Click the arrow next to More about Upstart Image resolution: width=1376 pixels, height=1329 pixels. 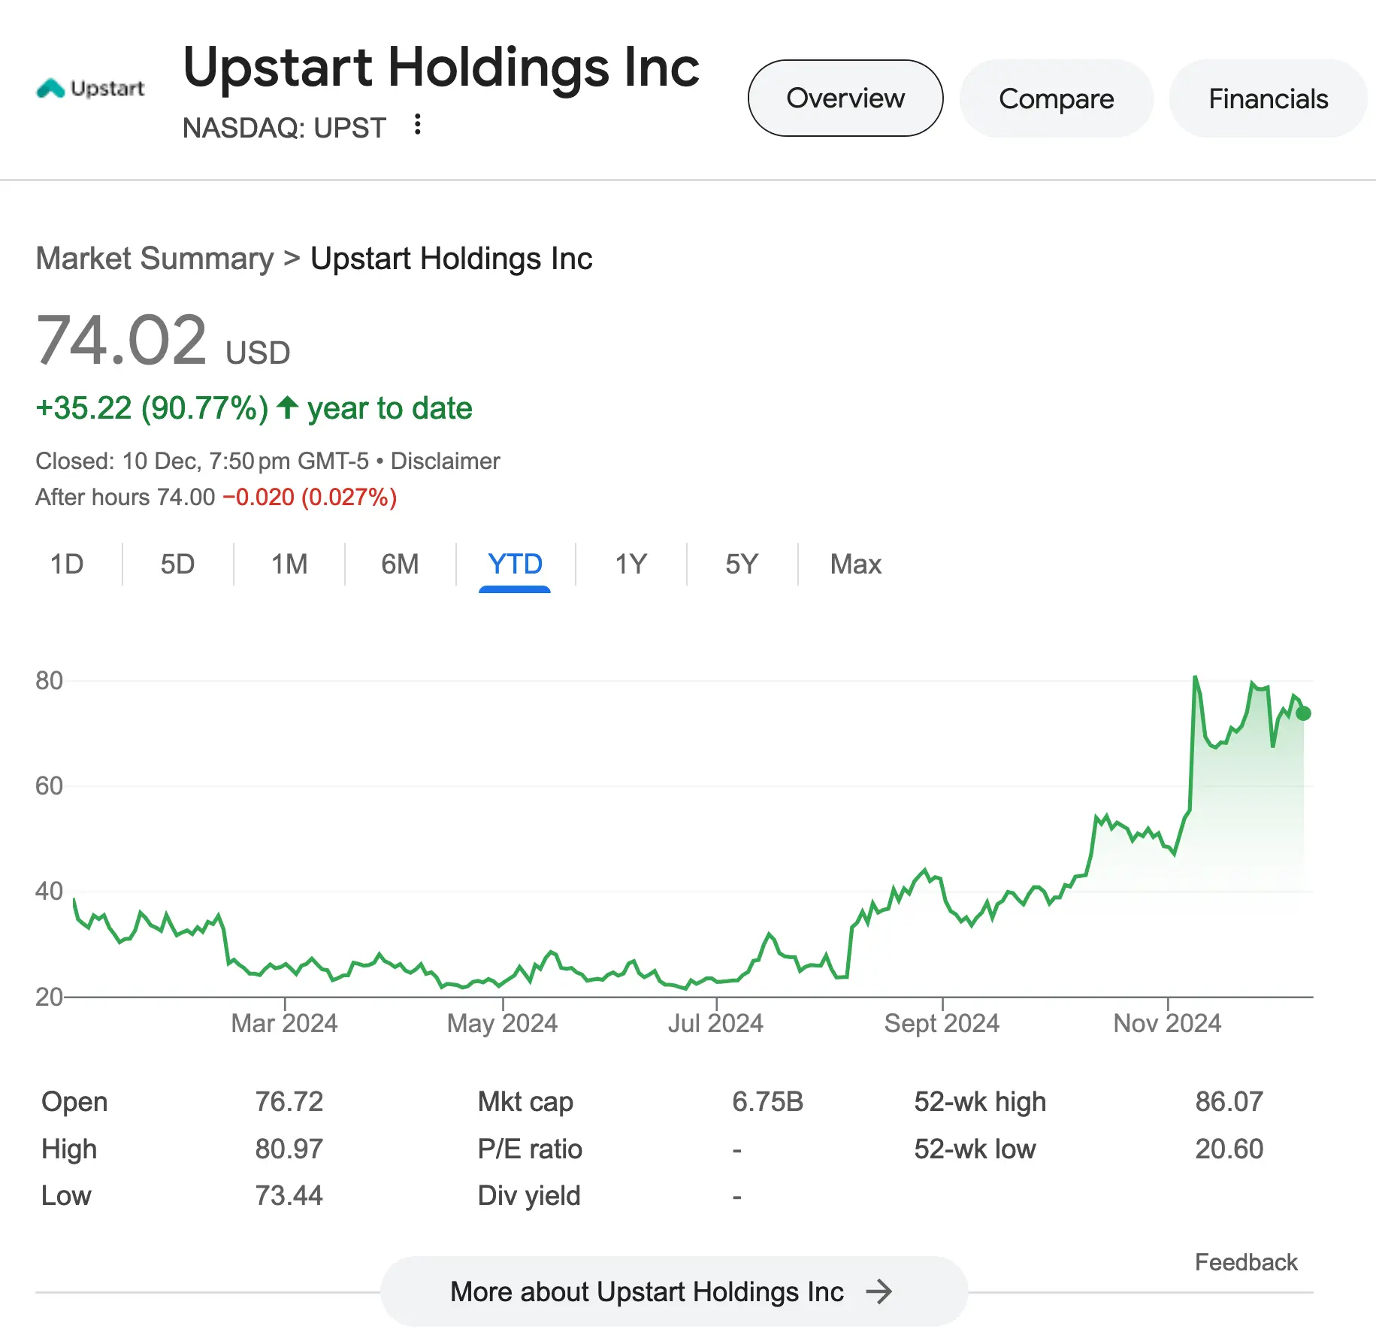[x=879, y=1292]
